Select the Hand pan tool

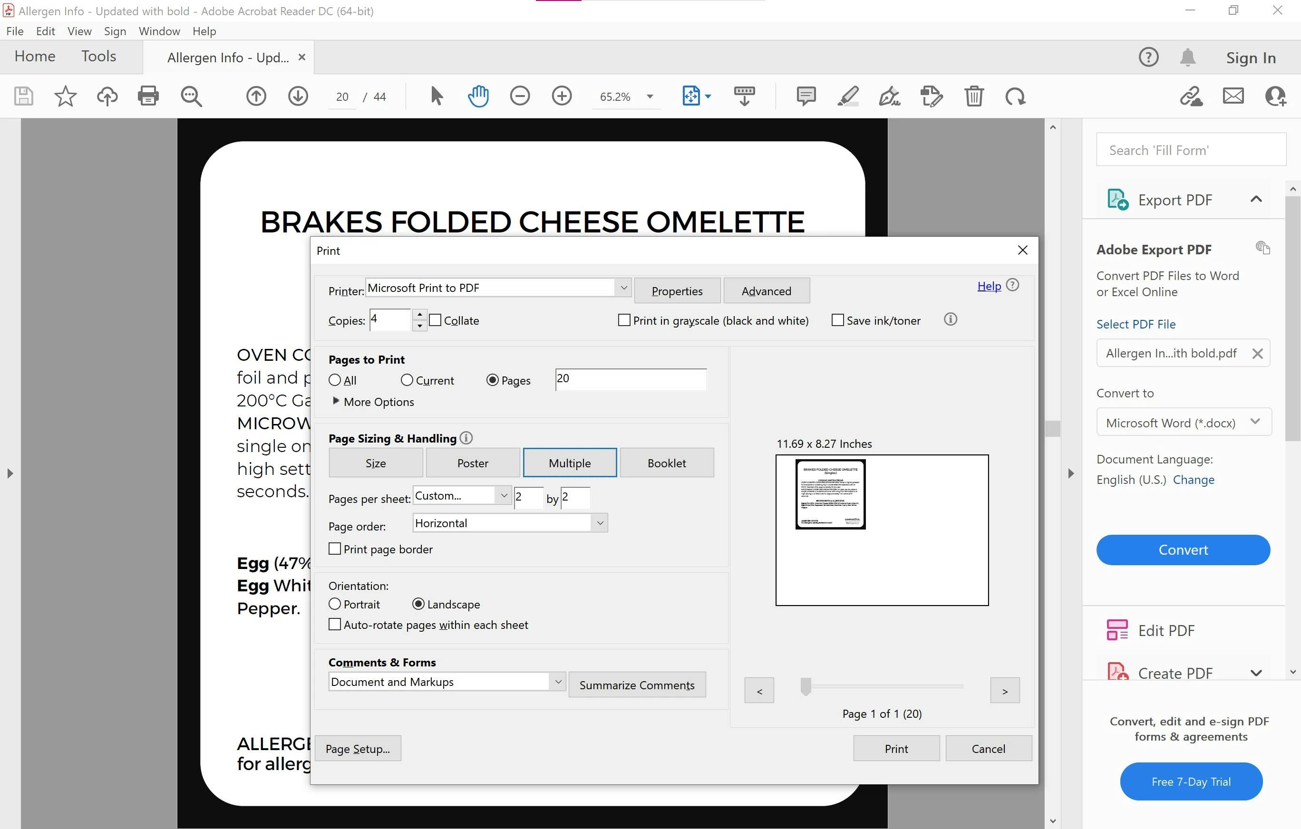click(x=477, y=96)
